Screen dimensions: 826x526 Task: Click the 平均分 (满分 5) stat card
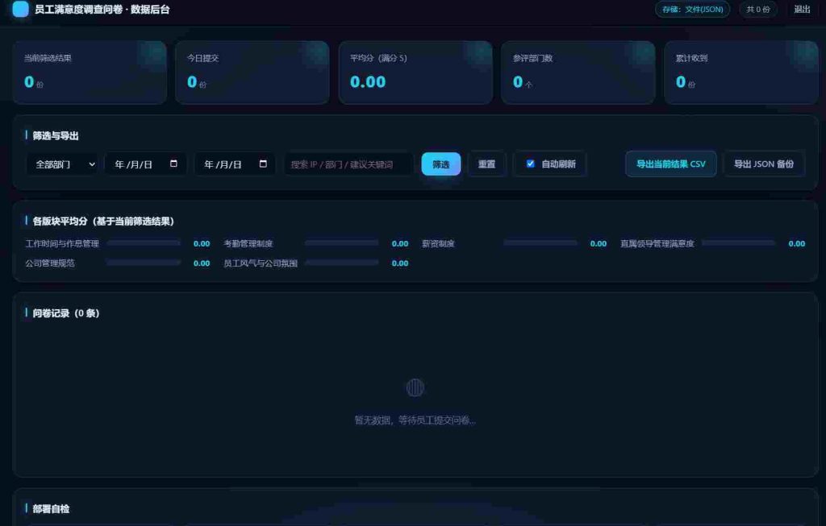pos(415,72)
